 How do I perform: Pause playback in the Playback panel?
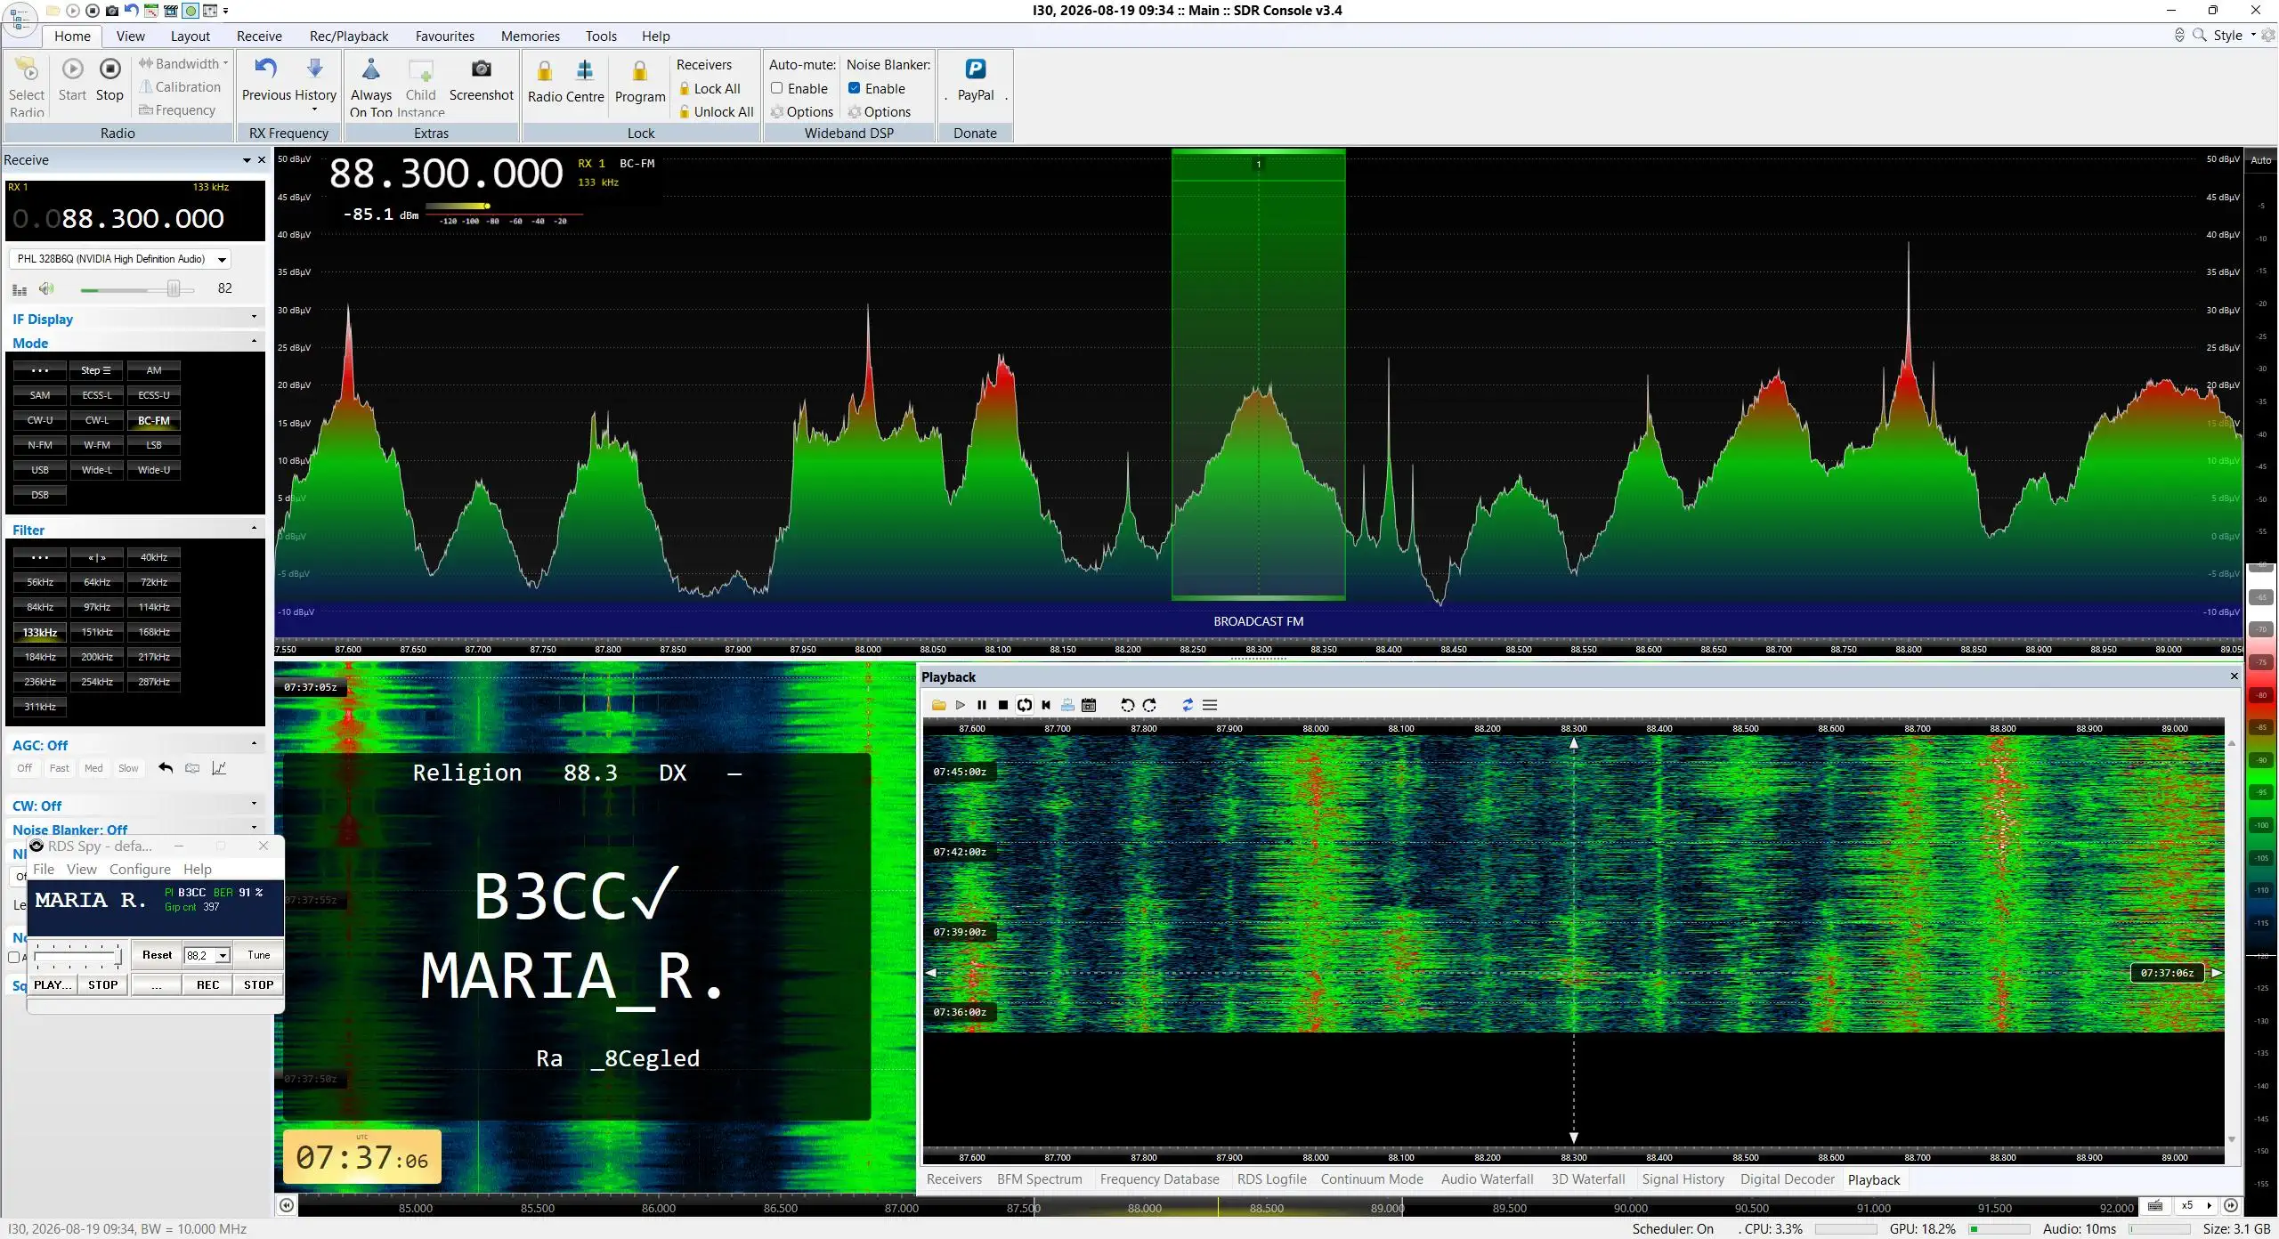981,705
